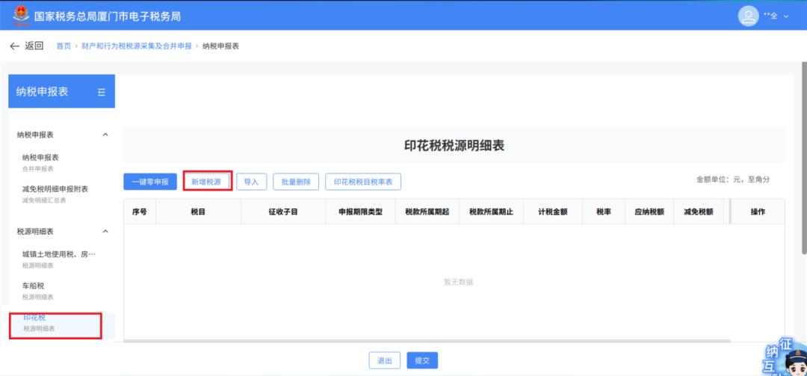Click the table horizontal scrollbar

coord(427,341)
